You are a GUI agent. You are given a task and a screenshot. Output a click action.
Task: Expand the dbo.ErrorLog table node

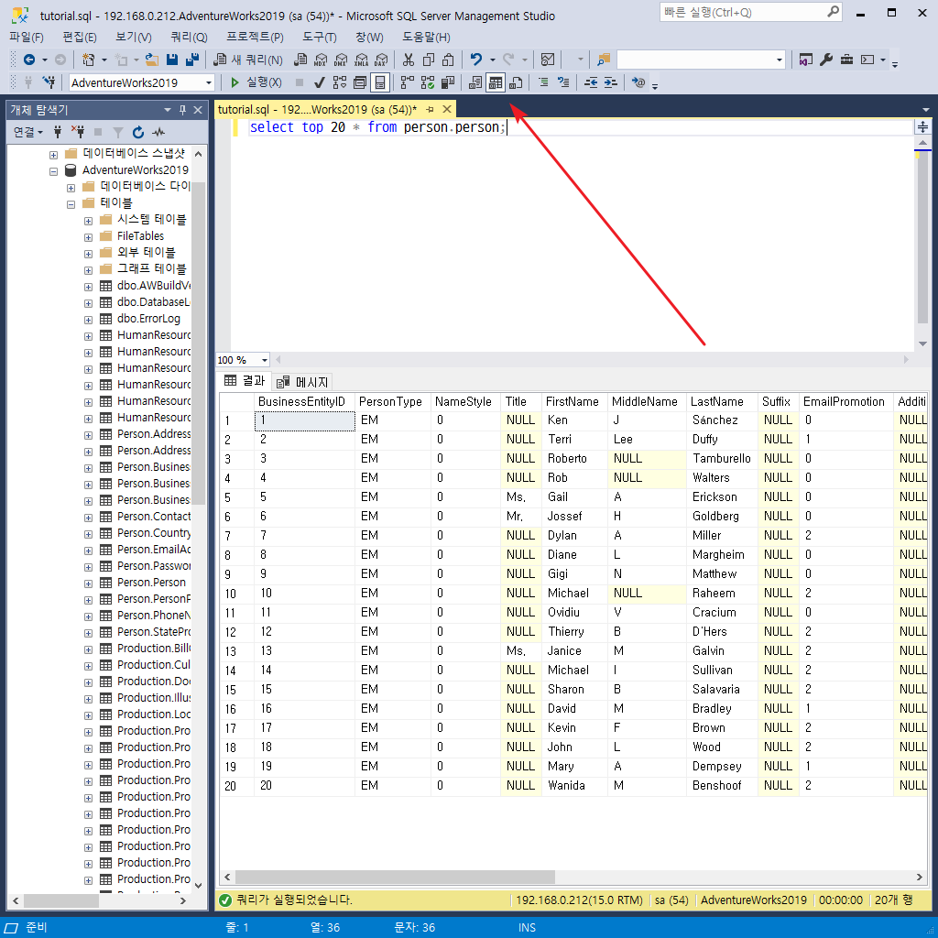(88, 320)
